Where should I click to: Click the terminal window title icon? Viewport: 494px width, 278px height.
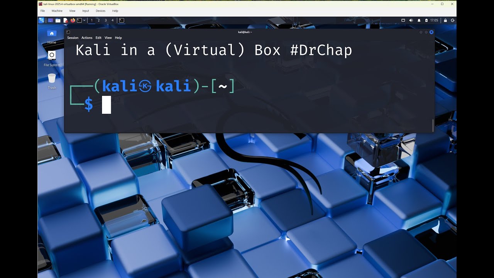pyautogui.click(x=68, y=32)
